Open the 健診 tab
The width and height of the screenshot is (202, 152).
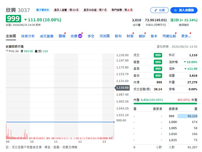[x=142, y=36]
